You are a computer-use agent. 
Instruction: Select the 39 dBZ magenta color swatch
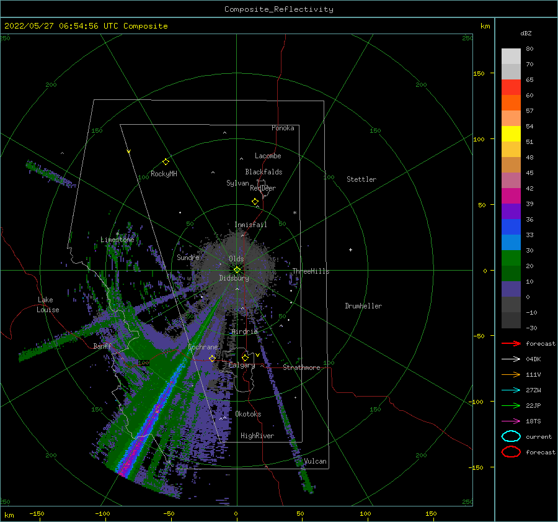pyautogui.click(x=511, y=196)
